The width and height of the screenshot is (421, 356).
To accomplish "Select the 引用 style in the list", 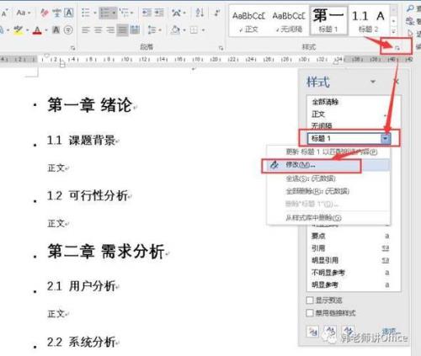I will 354,248.
